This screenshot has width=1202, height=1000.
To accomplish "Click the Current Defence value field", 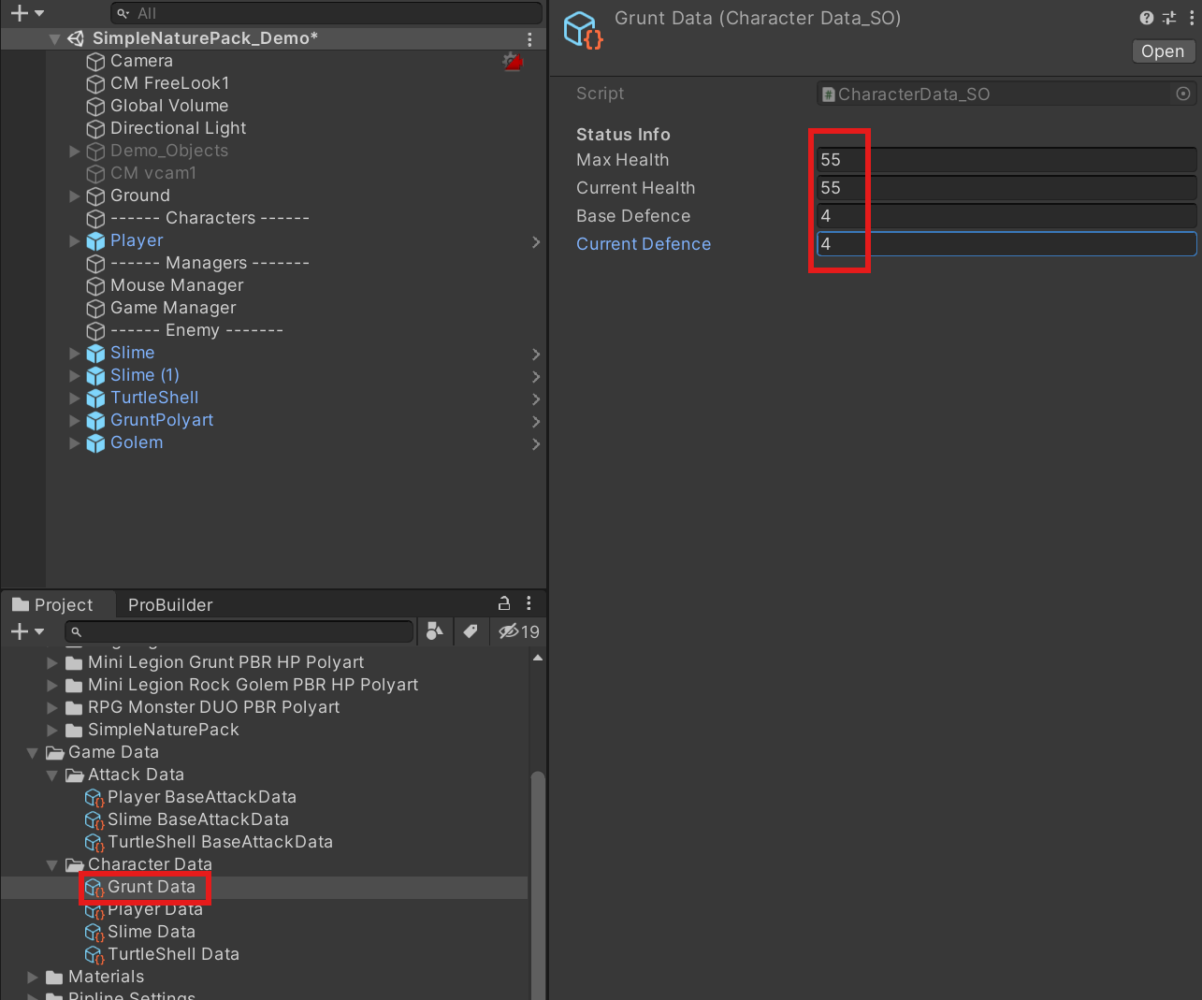I will [1006, 244].
